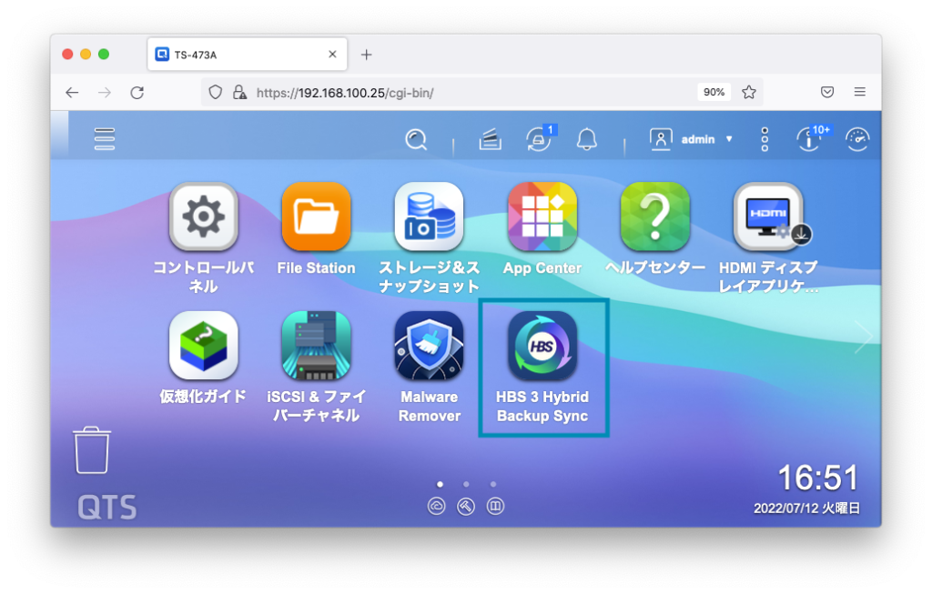Viewport: 932px width, 594px height.
Task: Open the Virtualization Guide app
Action: click(x=203, y=346)
